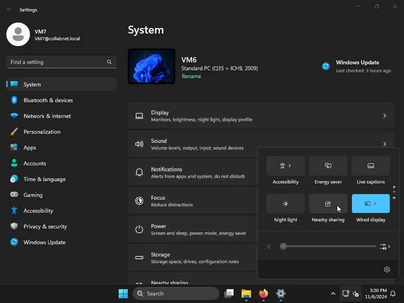
Task: Open Storage settings row
Action: pos(193,258)
